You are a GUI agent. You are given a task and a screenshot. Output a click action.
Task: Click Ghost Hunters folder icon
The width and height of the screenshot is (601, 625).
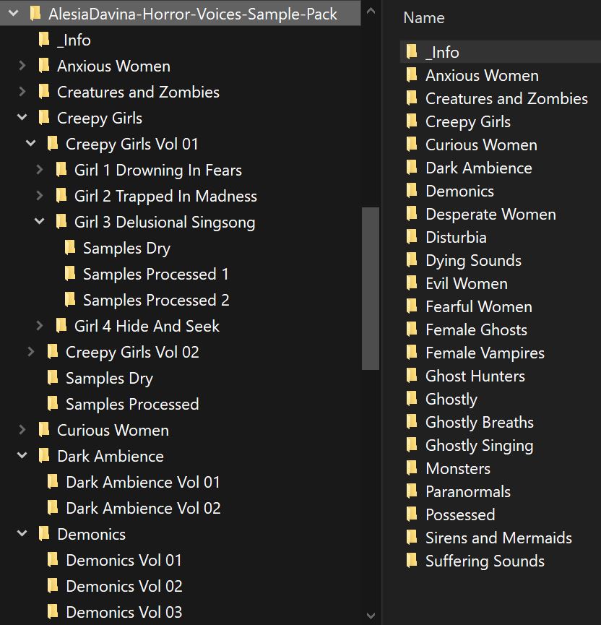pos(412,375)
